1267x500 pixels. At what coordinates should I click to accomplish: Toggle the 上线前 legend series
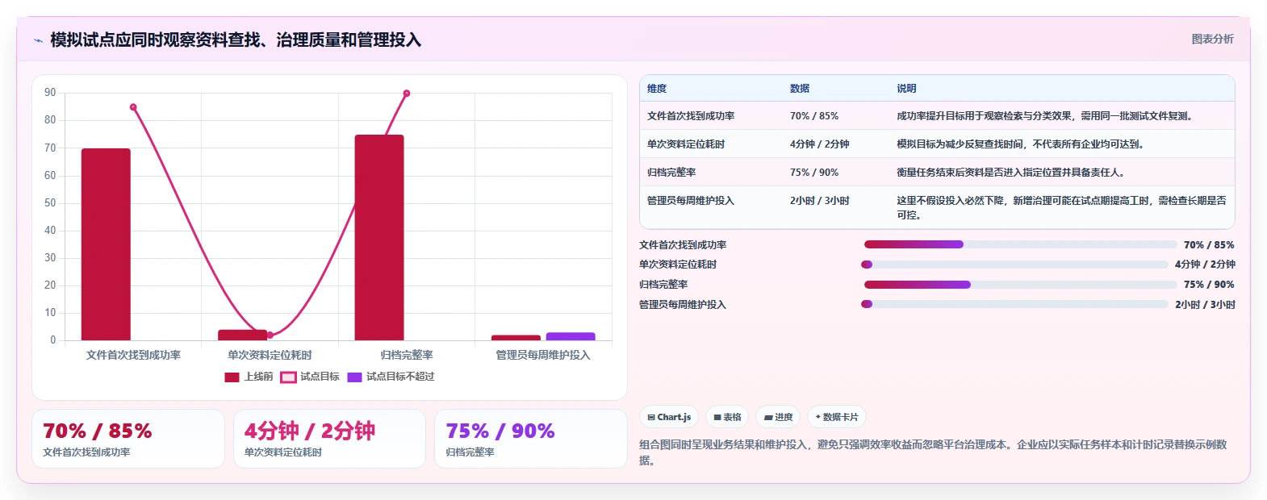[249, 377]
